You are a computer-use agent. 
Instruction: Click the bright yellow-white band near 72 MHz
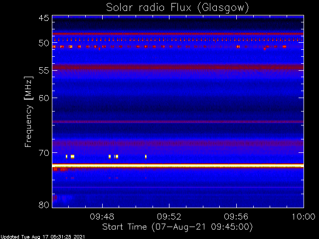coord(178,166)
